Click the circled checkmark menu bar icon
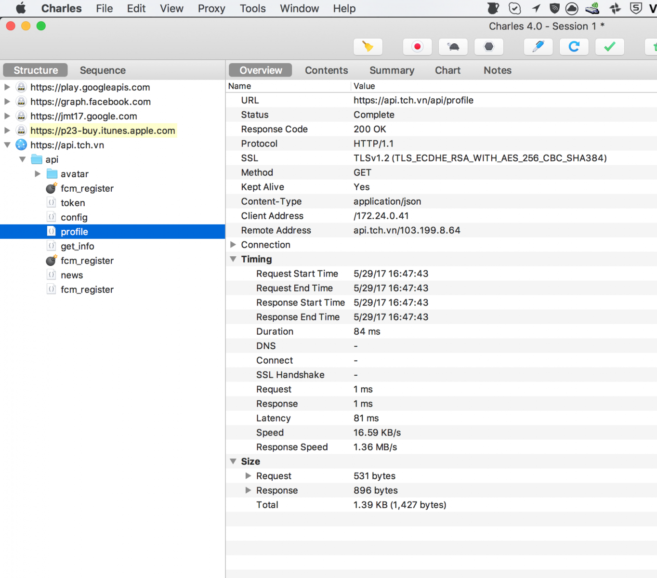The height and width of the screenshot is (578, 657). click(x=514, y=8)
